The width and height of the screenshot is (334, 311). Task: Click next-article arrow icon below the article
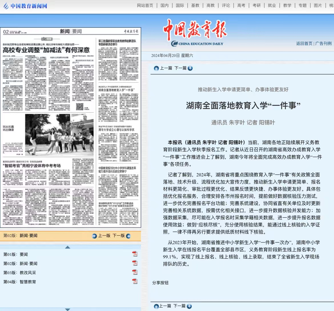[189, 306]
